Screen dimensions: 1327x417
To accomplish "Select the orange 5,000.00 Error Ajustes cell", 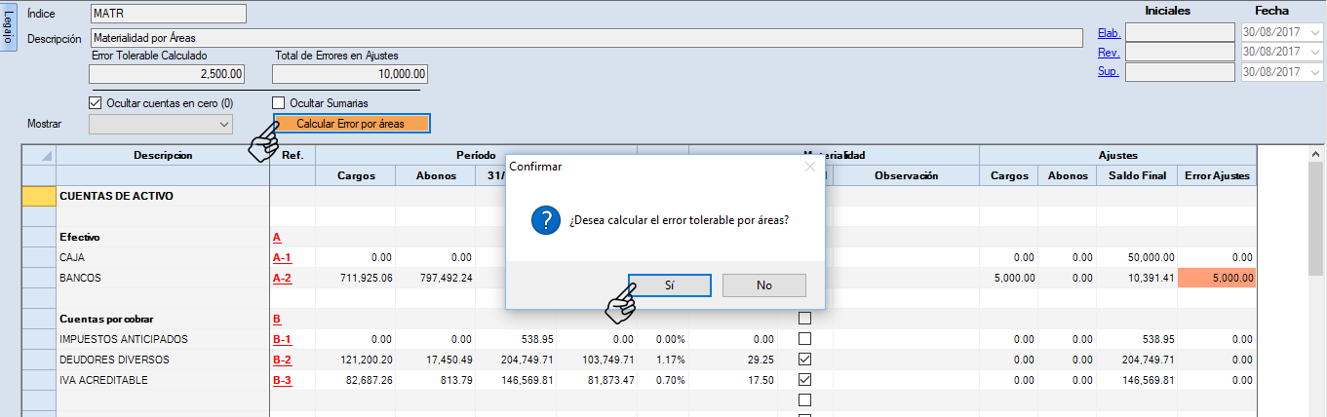I will (x=1216, y=278).
